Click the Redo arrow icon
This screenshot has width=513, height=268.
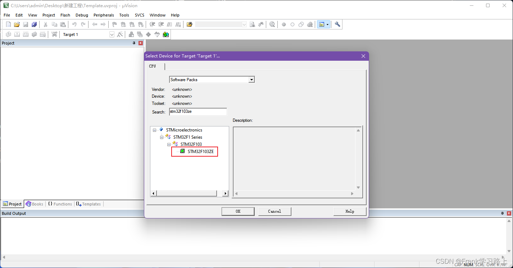(83, 24)
